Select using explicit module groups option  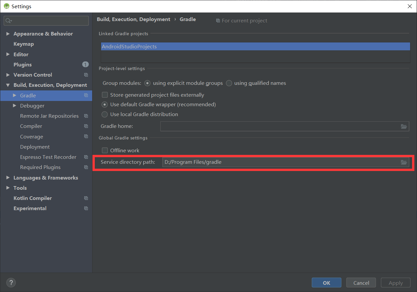tap(147, 83)
